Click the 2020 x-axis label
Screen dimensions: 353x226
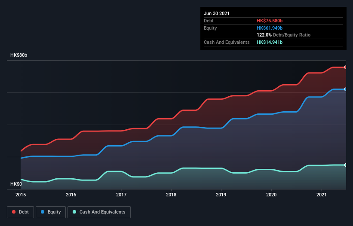coord(271,195)
